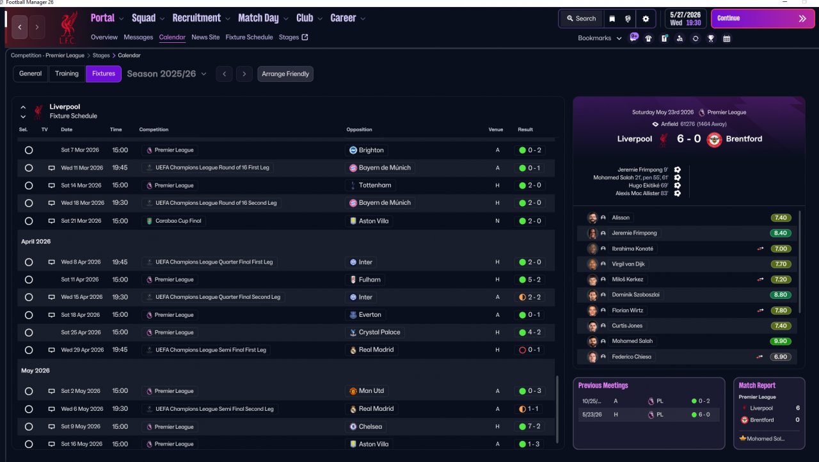Click the 6.90 rating for Federico Chiesa
Viewport: 819px width, 462px height.
pyautogui.click(x=781, y=356)
